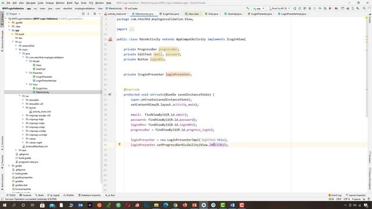
Task: Click UTF-8 encoding in status bar
Action: tap(346, 199)
